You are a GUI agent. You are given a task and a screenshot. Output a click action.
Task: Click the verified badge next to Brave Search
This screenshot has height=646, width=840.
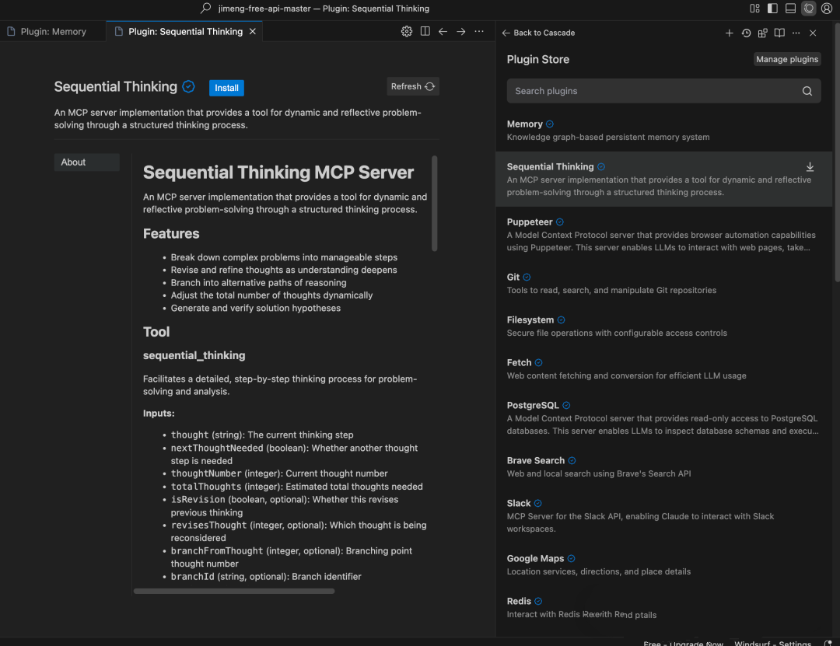tap(572, 461)
